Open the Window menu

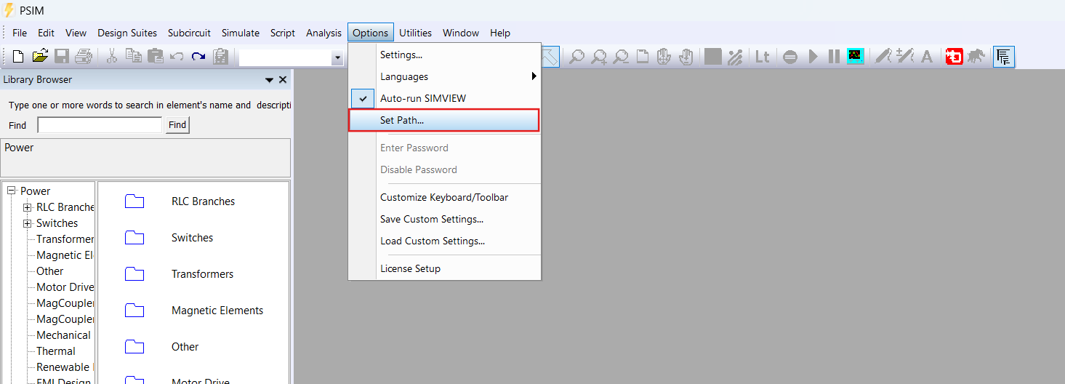coord(461,33)
